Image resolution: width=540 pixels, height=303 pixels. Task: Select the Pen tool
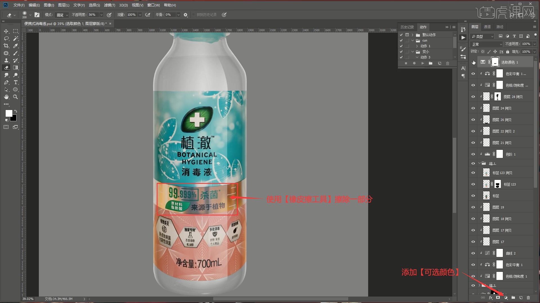coord(6,82)
